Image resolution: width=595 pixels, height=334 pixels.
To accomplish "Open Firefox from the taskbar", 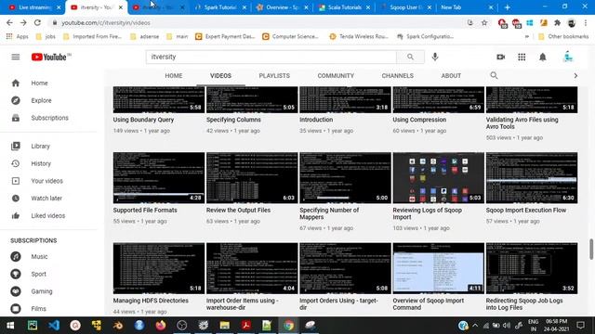I will (x=161, y=326).
